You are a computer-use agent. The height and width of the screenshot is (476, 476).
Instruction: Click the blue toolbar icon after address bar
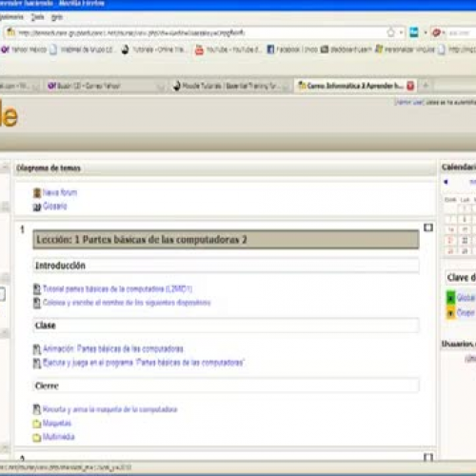[x=414, y=32]
